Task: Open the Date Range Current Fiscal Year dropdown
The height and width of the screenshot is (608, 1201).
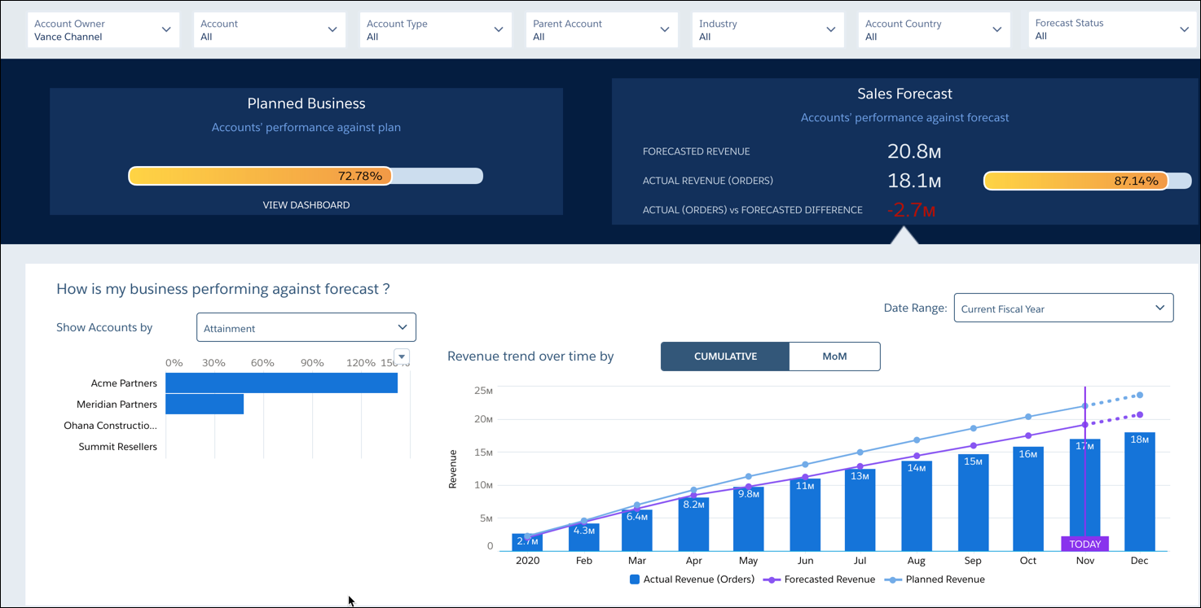Action: coord(1063,308)
